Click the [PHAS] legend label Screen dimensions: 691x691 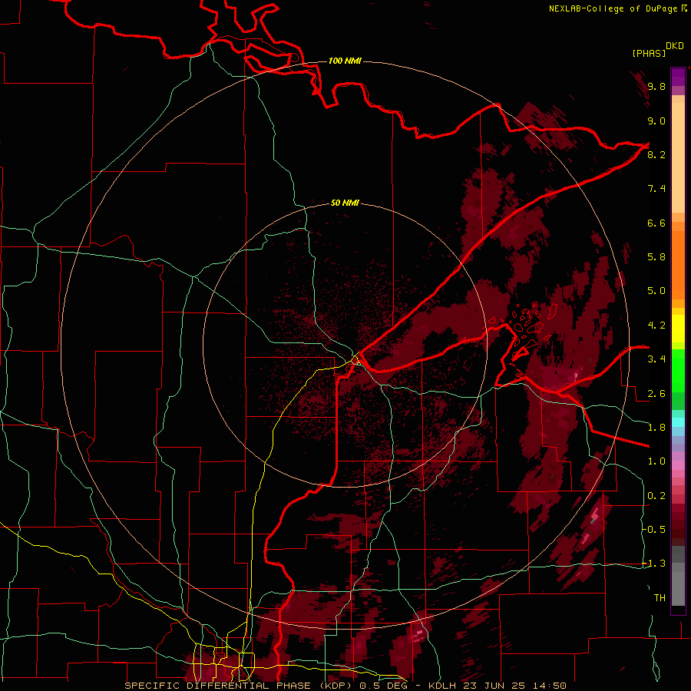click(x=649, y=53)
